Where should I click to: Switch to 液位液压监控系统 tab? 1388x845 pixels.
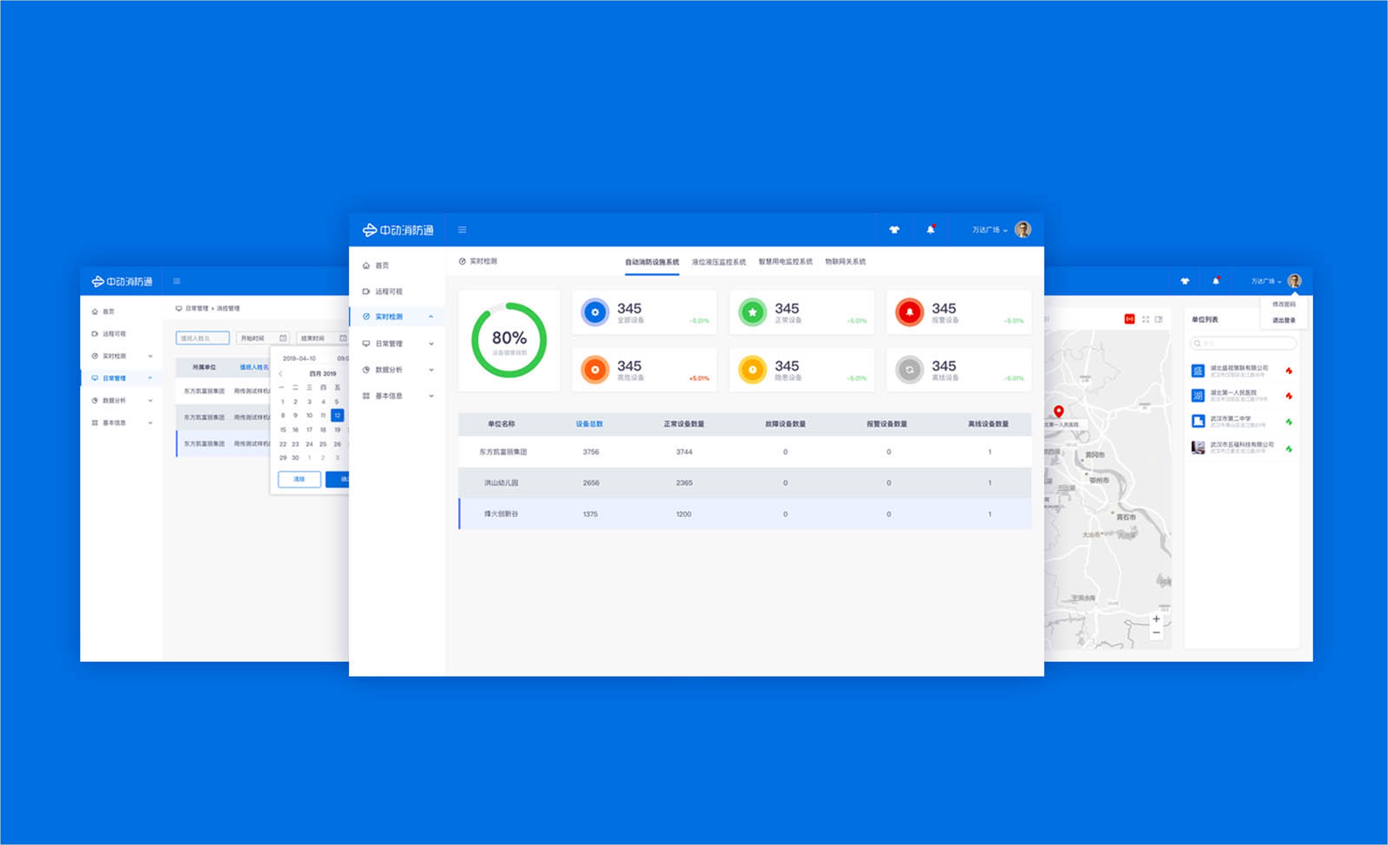718,262
